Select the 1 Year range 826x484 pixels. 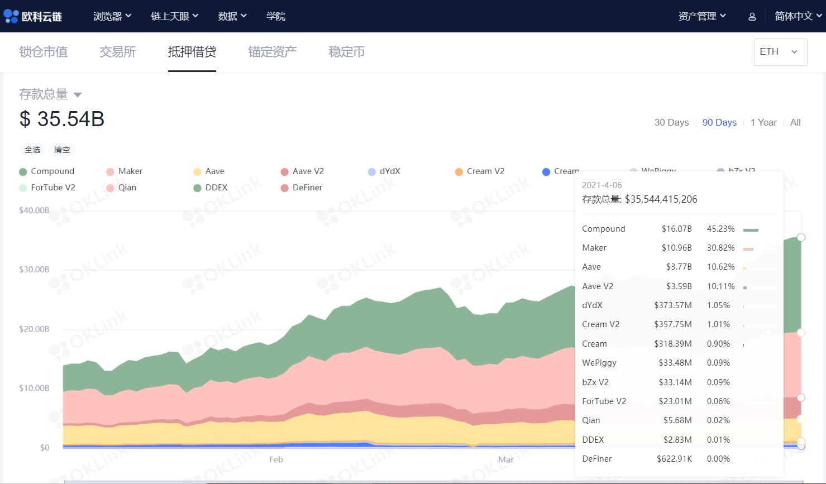tap(763, 122)
